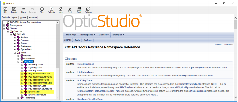Click the Namespaces book icon
Screen dimensions: 238x102
(x=8, y=25)
